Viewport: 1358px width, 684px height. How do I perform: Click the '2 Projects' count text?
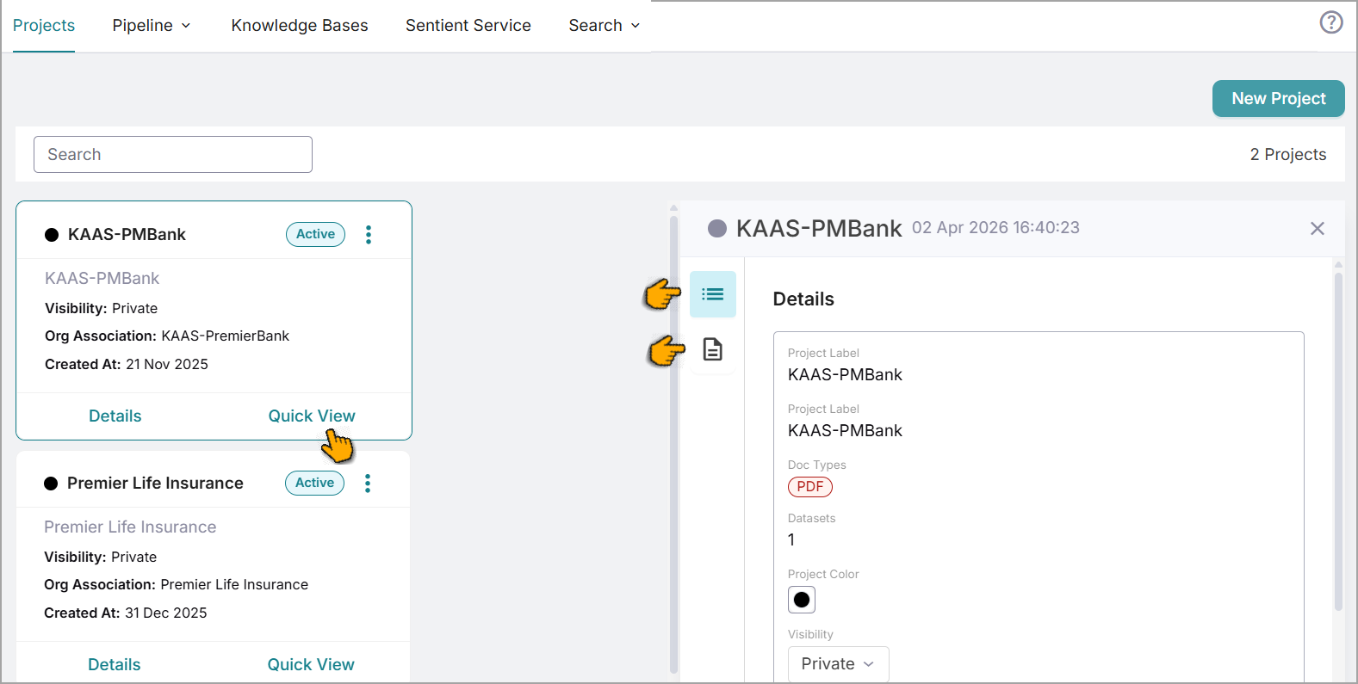(1288, 155)
